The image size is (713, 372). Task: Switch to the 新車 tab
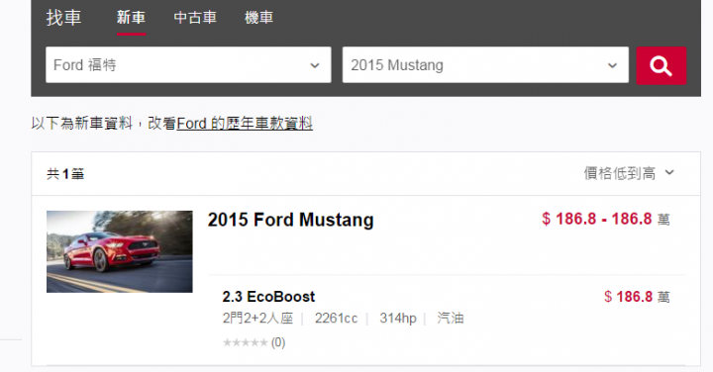pyautogui.click(x=131, y=18)
